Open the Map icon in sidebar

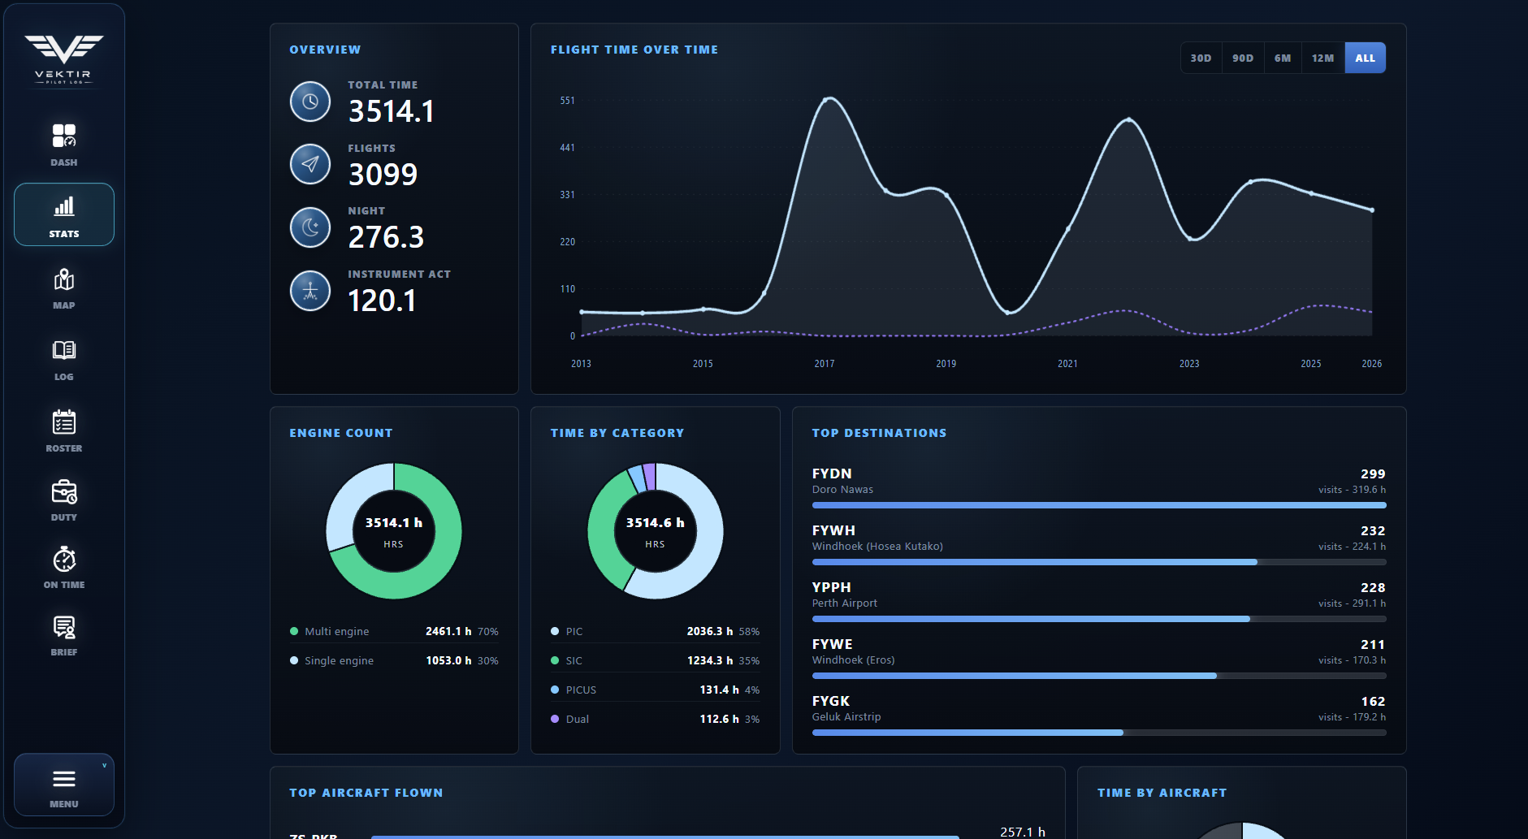tap(64, 279)
